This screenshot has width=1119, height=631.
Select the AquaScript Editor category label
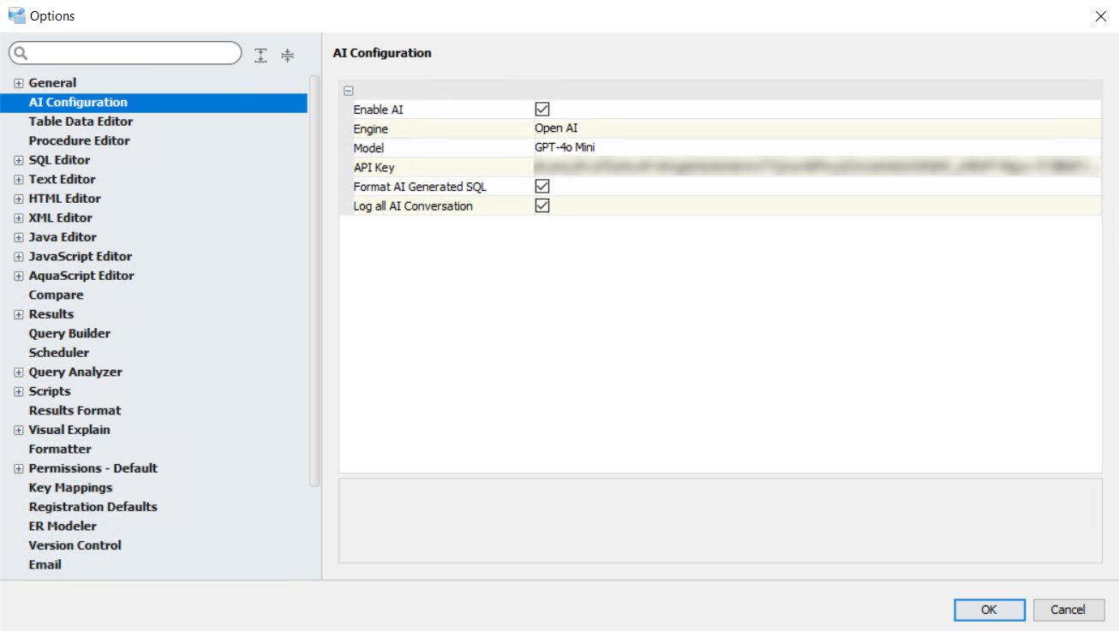[81, 276]
